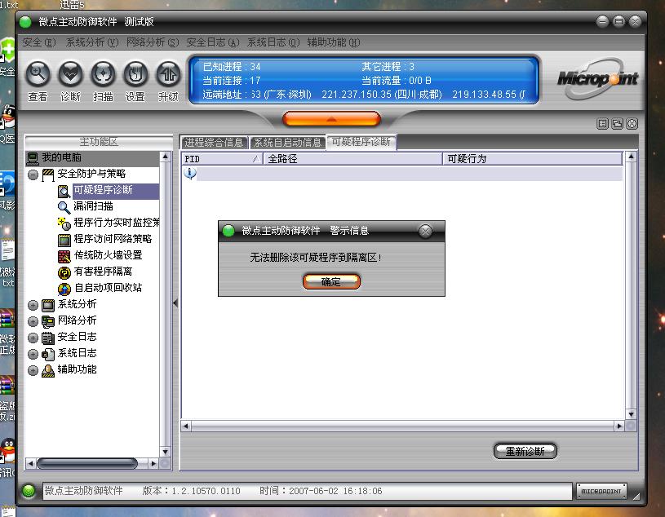This screenshot has height=517, width=665.
Task: Expand the 系统日志 tree node
Action: (x=33, y=354)
